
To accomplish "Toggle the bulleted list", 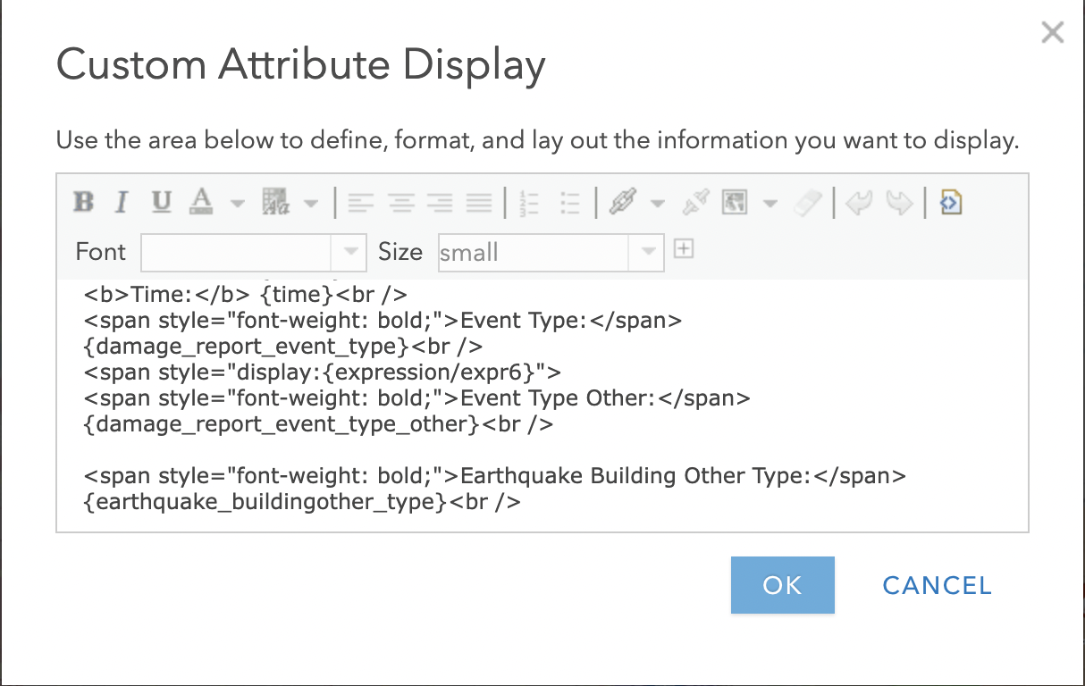I will (569, 203).
